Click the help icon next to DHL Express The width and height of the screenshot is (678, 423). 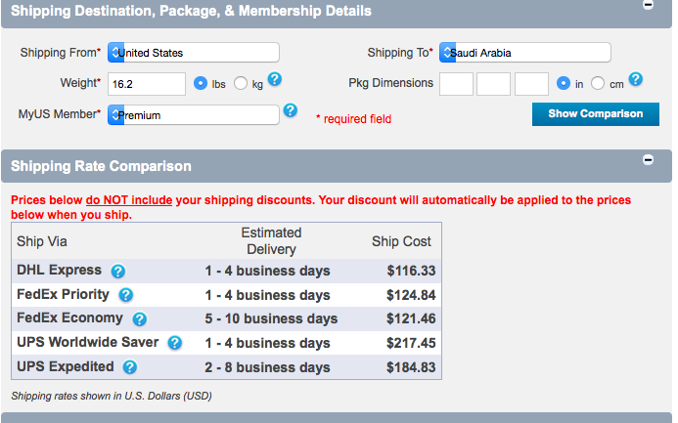(118, 272)
